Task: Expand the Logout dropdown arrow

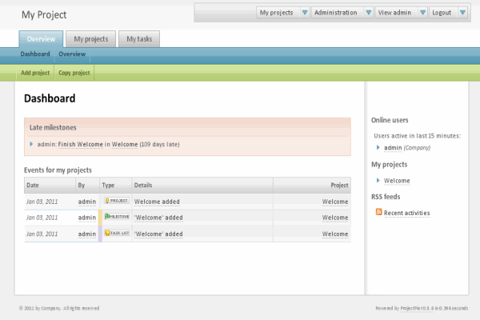Action: click(x=464, y=13)
